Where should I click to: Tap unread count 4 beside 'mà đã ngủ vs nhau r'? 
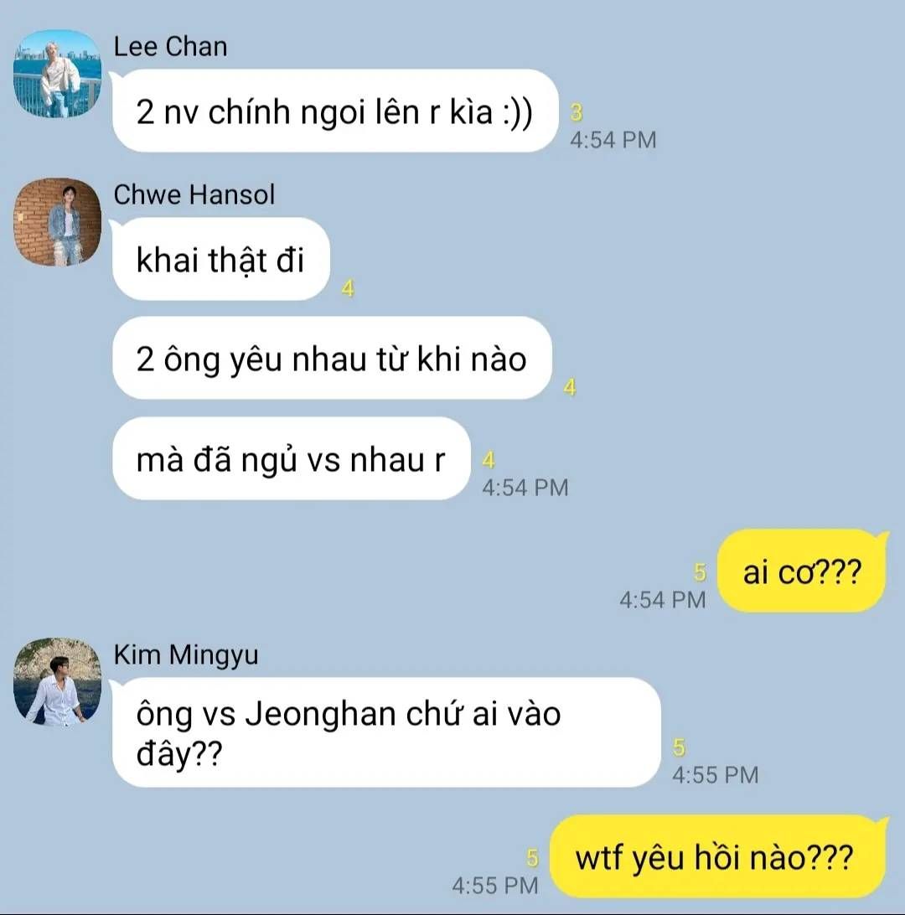click(x=489, y=460)
